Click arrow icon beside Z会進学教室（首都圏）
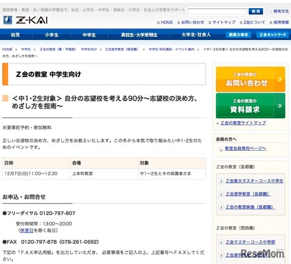Screen dimensions: 291x264 pos(221,194)
